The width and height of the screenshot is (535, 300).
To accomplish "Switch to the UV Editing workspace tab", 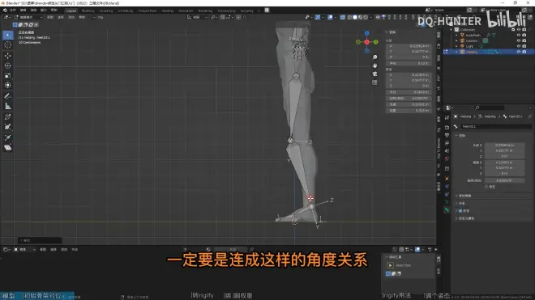I will coord(126,11).
